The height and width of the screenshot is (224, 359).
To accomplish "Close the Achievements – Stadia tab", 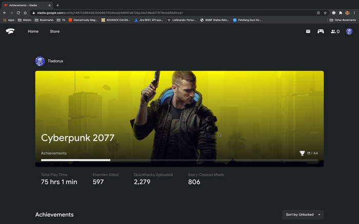I will pyautogui.click(x=49, y=5).
